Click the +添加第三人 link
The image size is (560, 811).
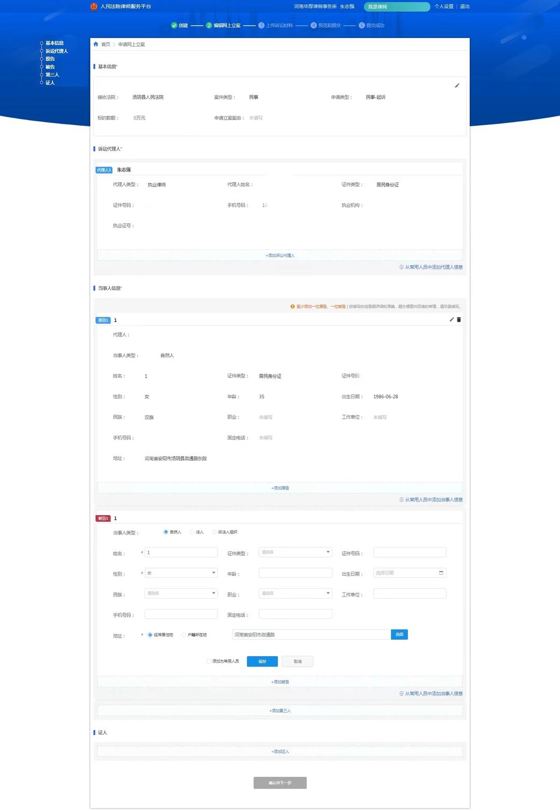click(280, 710)
